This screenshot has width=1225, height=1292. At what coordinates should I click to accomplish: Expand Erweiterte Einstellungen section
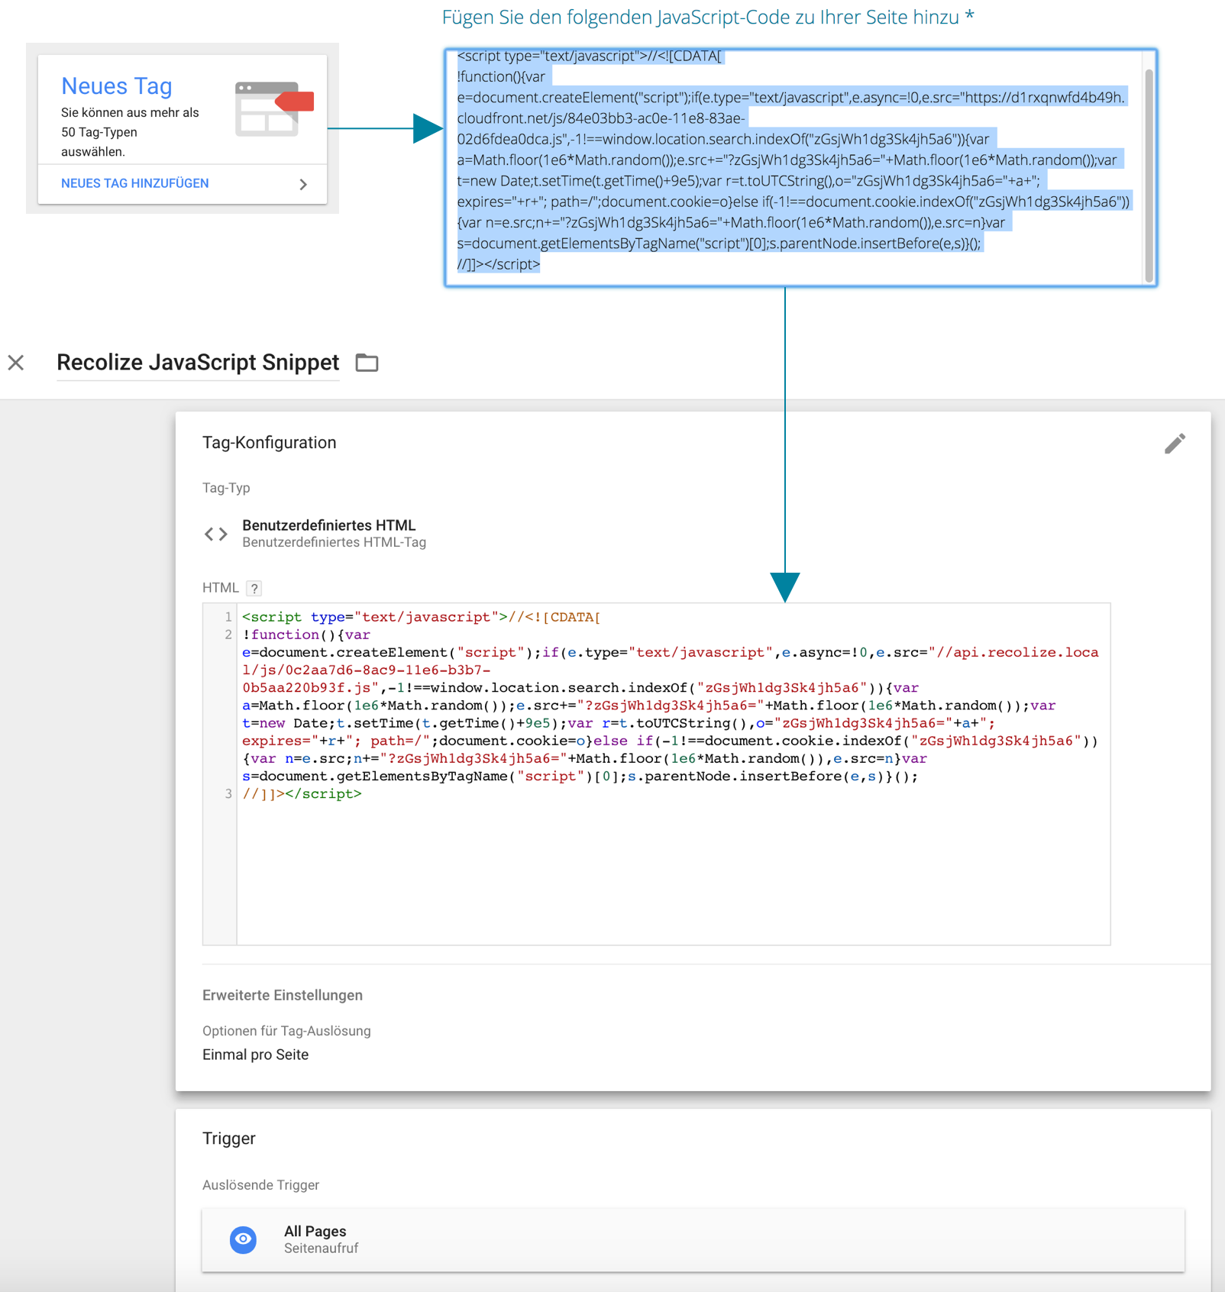(283, 995)
